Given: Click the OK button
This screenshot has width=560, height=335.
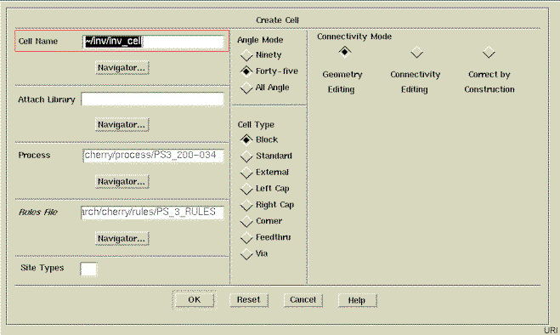Looking at the screenshot, I should pos(195,300).
